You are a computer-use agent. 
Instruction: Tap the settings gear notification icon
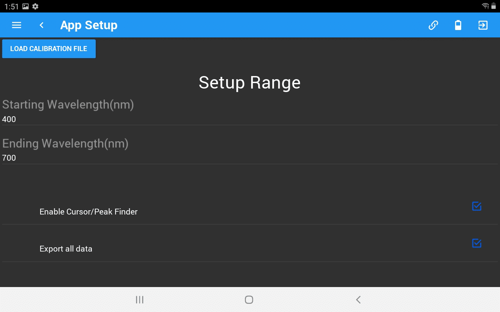[x=35, y=6]
